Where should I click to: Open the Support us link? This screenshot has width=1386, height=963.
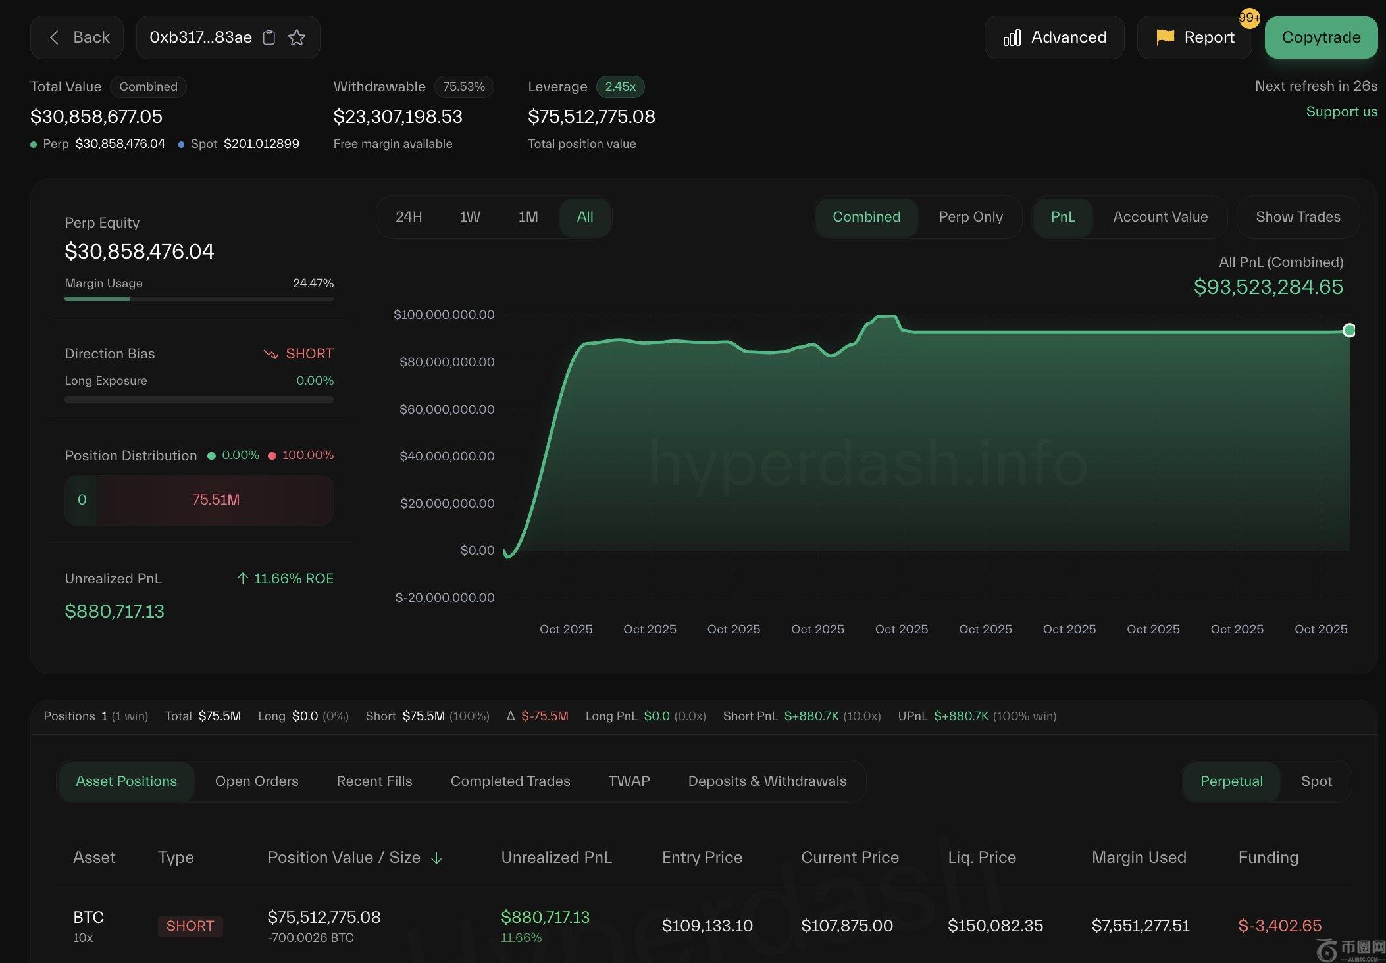coord(1341,112)
